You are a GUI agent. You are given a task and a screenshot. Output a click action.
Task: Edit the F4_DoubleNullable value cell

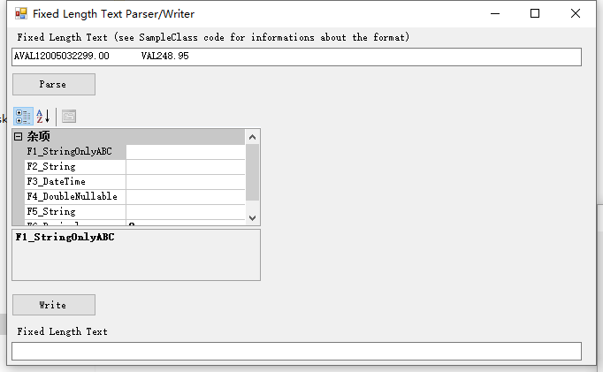186,197
